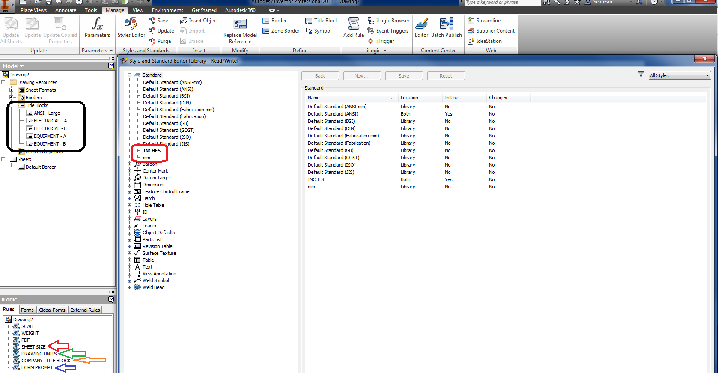
Task: Expand the Hatch style node
Action: click(129, 198)
